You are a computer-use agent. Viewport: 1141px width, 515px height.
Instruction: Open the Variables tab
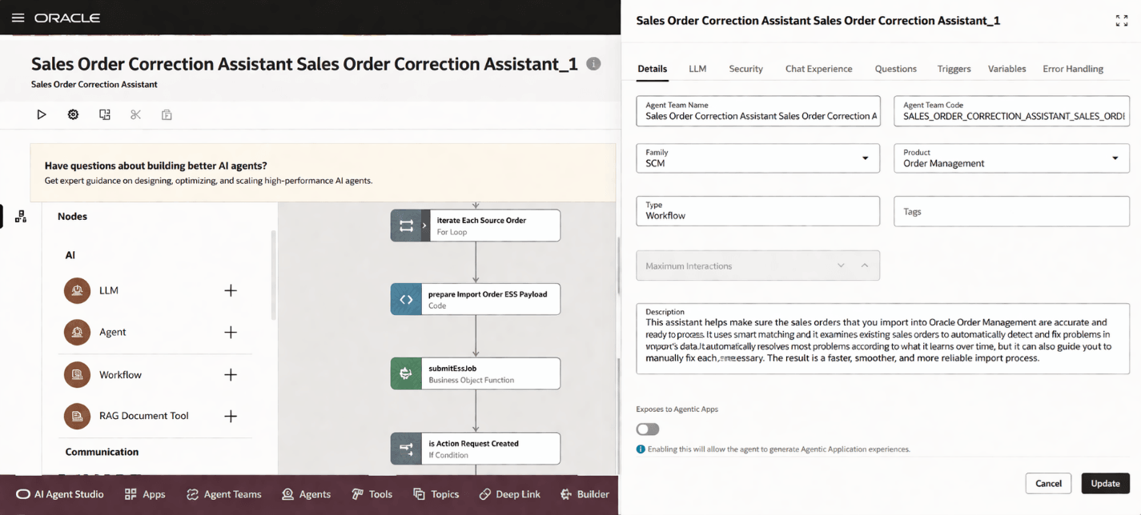point(1006,69)
